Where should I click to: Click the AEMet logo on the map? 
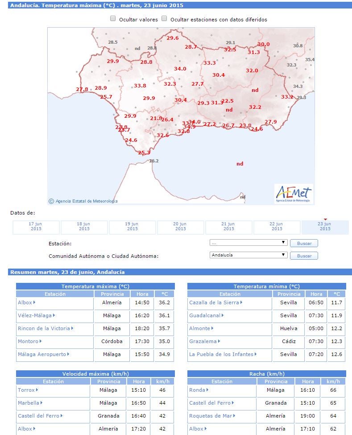click(x=294, y=194)
